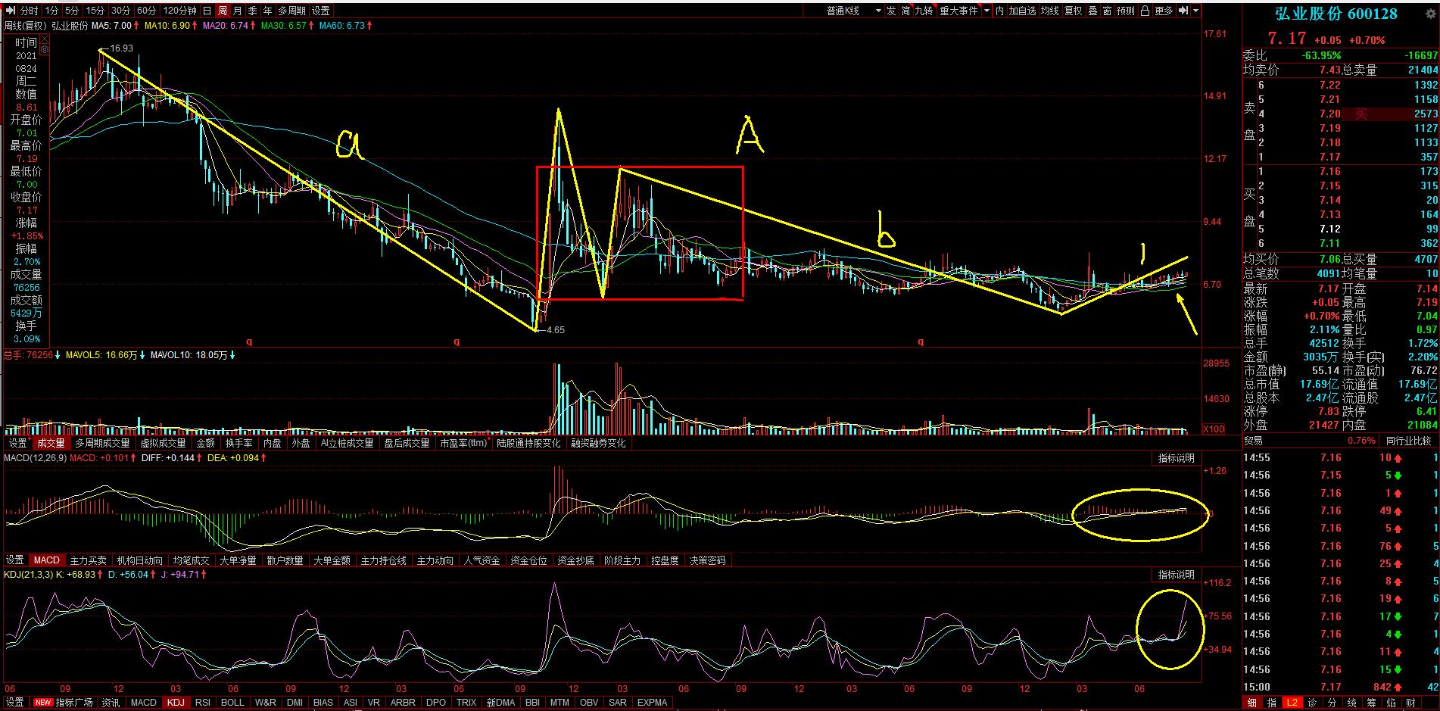This screenshot has height=711, width=1440.
Task: Click the 叠 overlay icon
Action: (x=1092, y=11)
